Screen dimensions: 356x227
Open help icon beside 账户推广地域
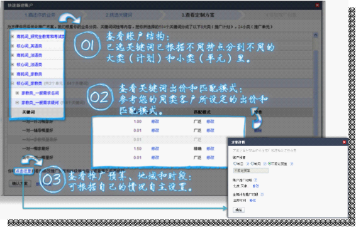click(x=255, y=180)
